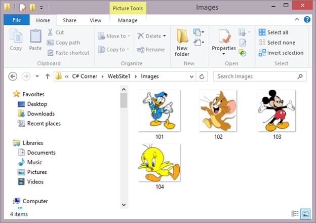This screenshot has height=223, width=316.
Task: Click Select all in the ribbon
Action: 273,32
